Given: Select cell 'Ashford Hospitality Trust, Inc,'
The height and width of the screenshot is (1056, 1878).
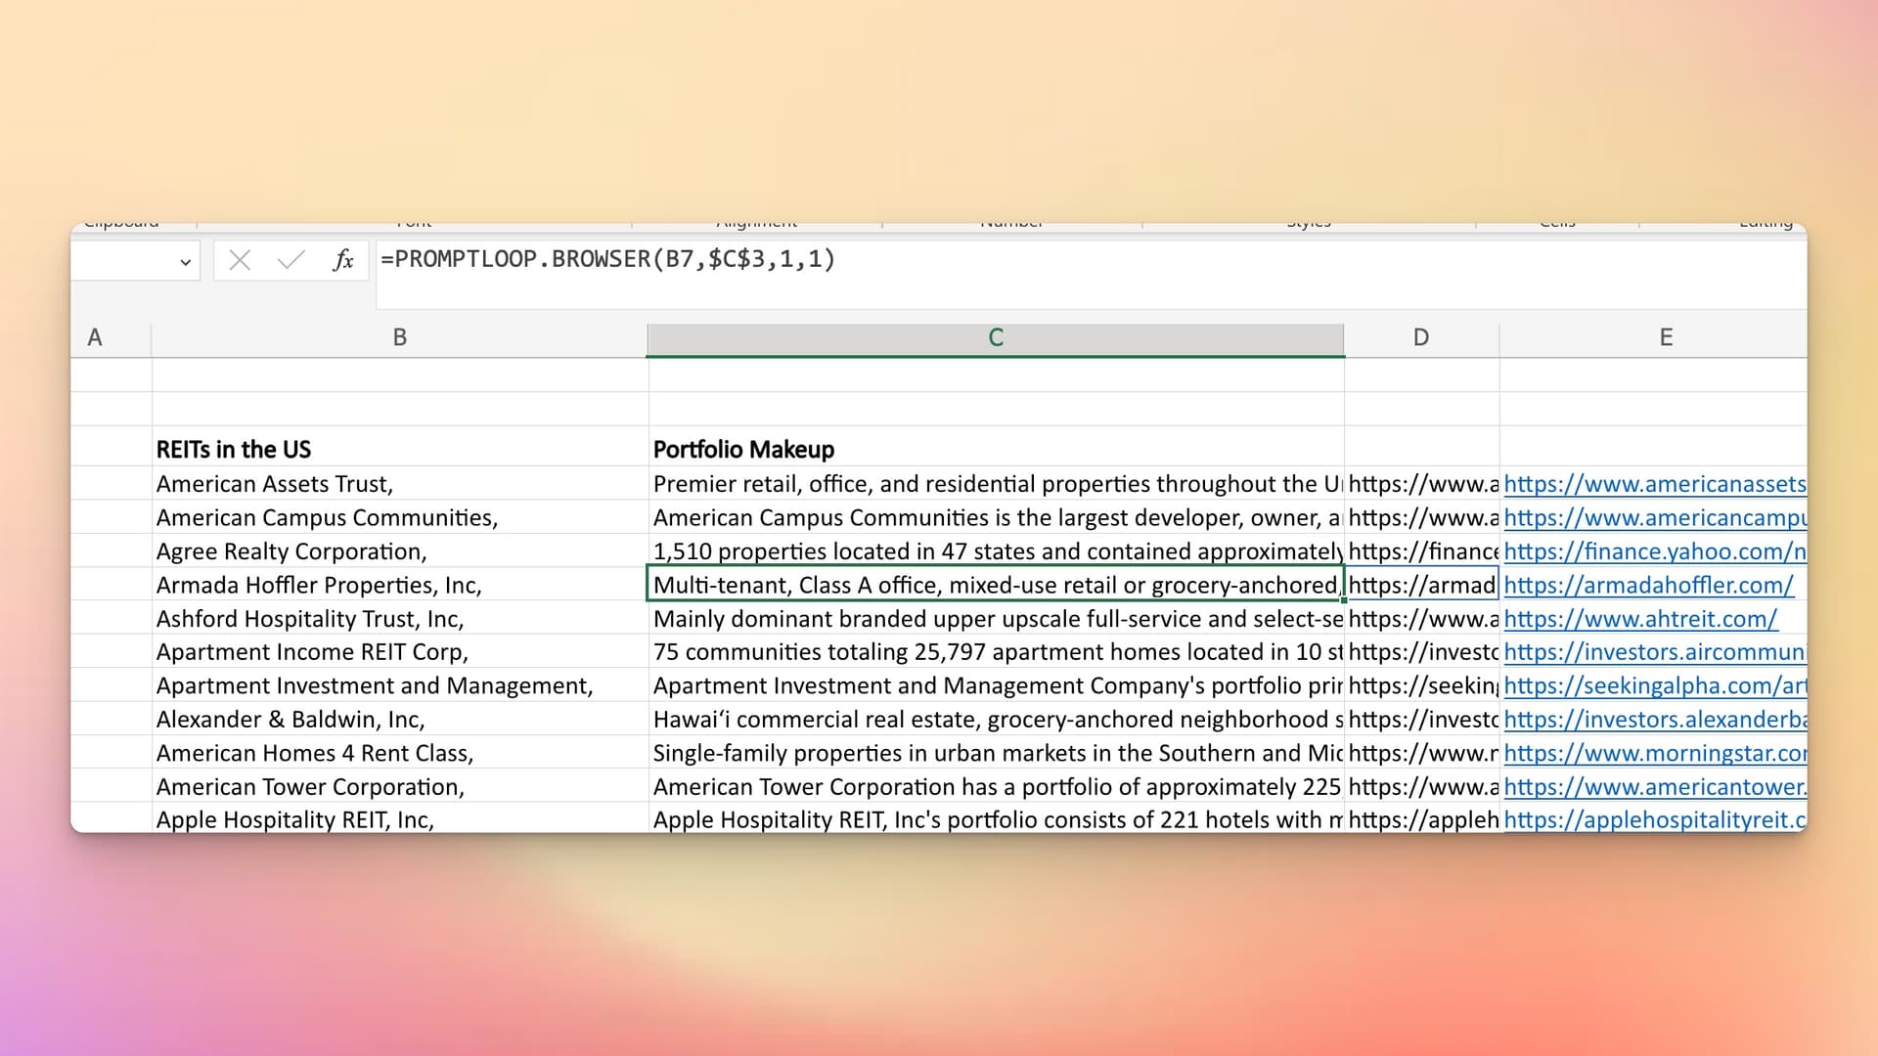Looking at the screenshot, I should tap(399, 619).
